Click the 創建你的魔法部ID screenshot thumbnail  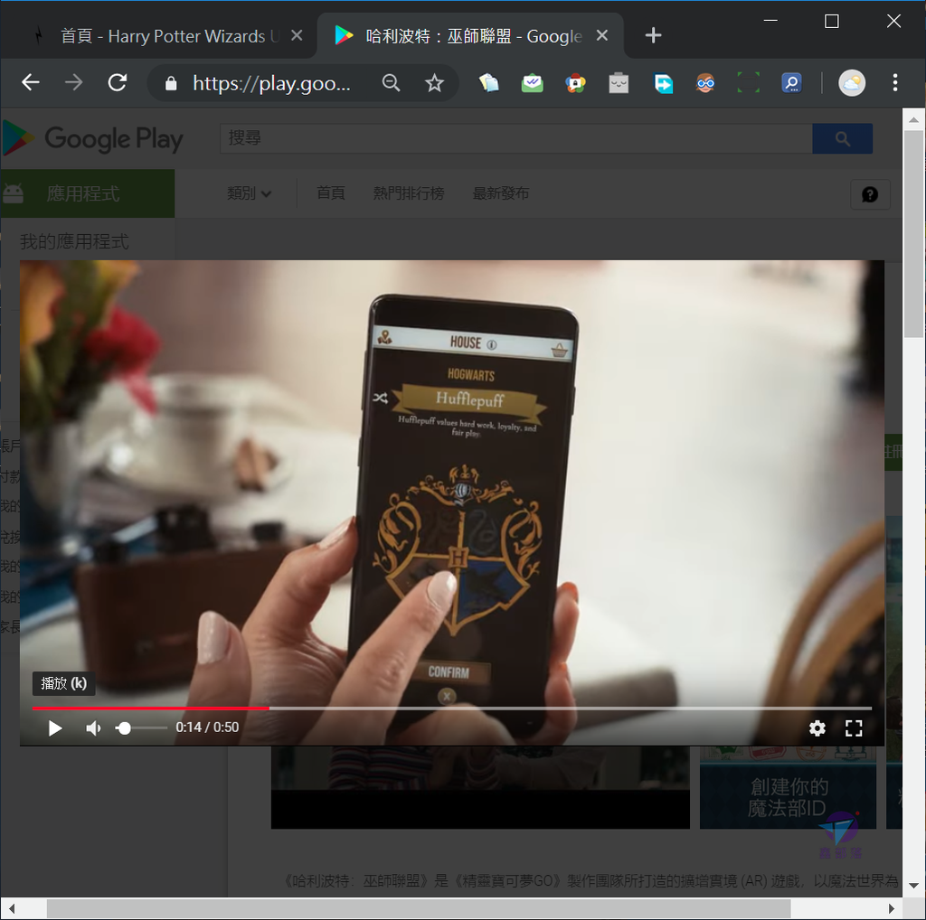(x=788, y=787)
